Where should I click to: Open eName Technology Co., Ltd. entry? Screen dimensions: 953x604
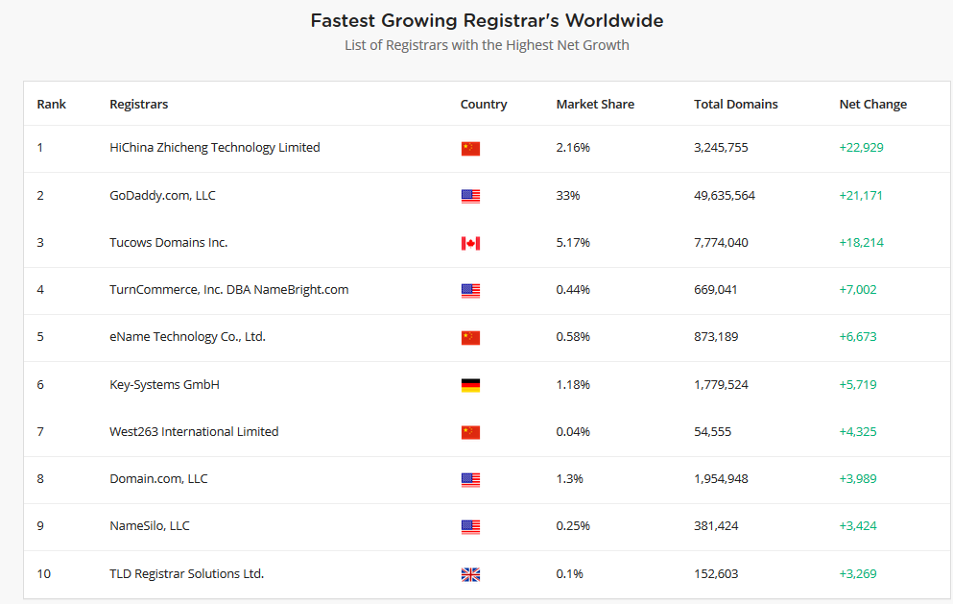click(x=187, y=336)
